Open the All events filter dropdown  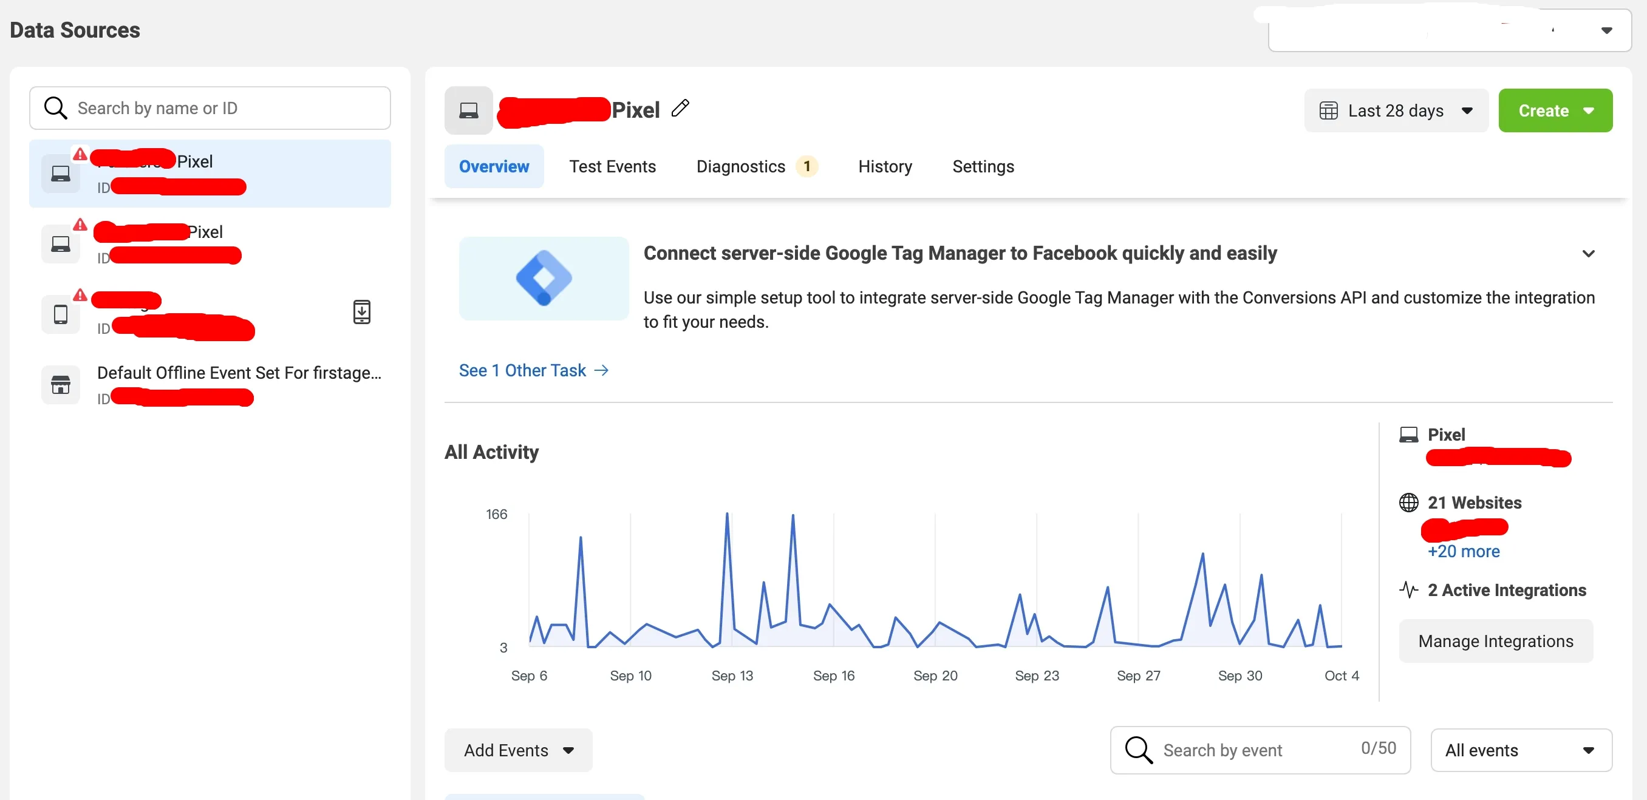(x=1521, y=750)
